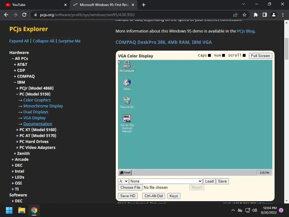
Task: Open File Explorer from taskbar
Action: pyautogui.click(x=21, y=210)
